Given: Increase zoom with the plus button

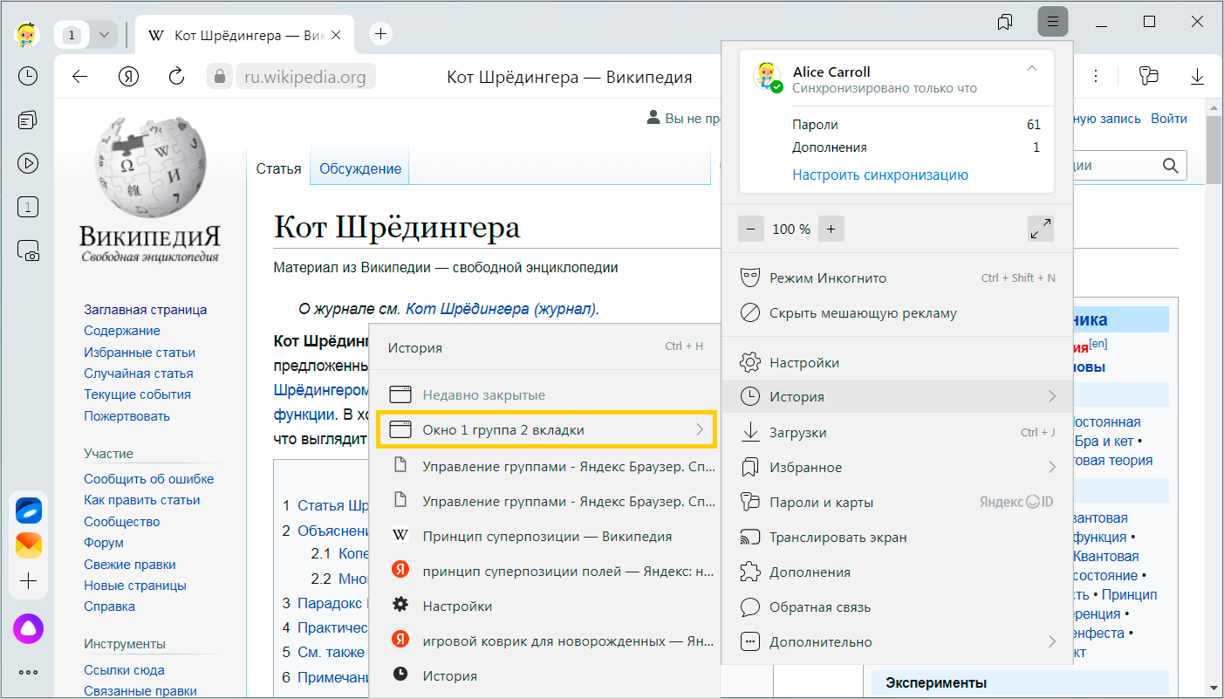Looking at the screenshot, I should tap(831, 230).
